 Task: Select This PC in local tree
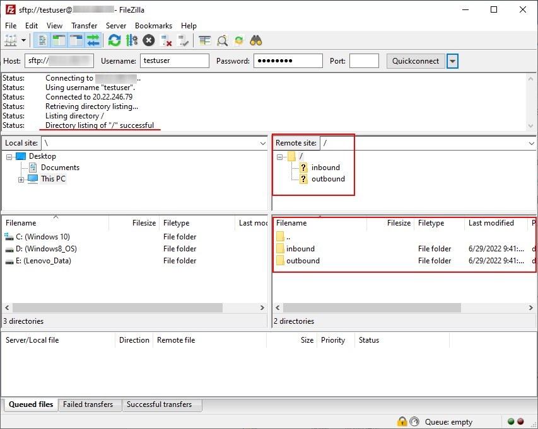pyautogui.click(x=53, y=179)
